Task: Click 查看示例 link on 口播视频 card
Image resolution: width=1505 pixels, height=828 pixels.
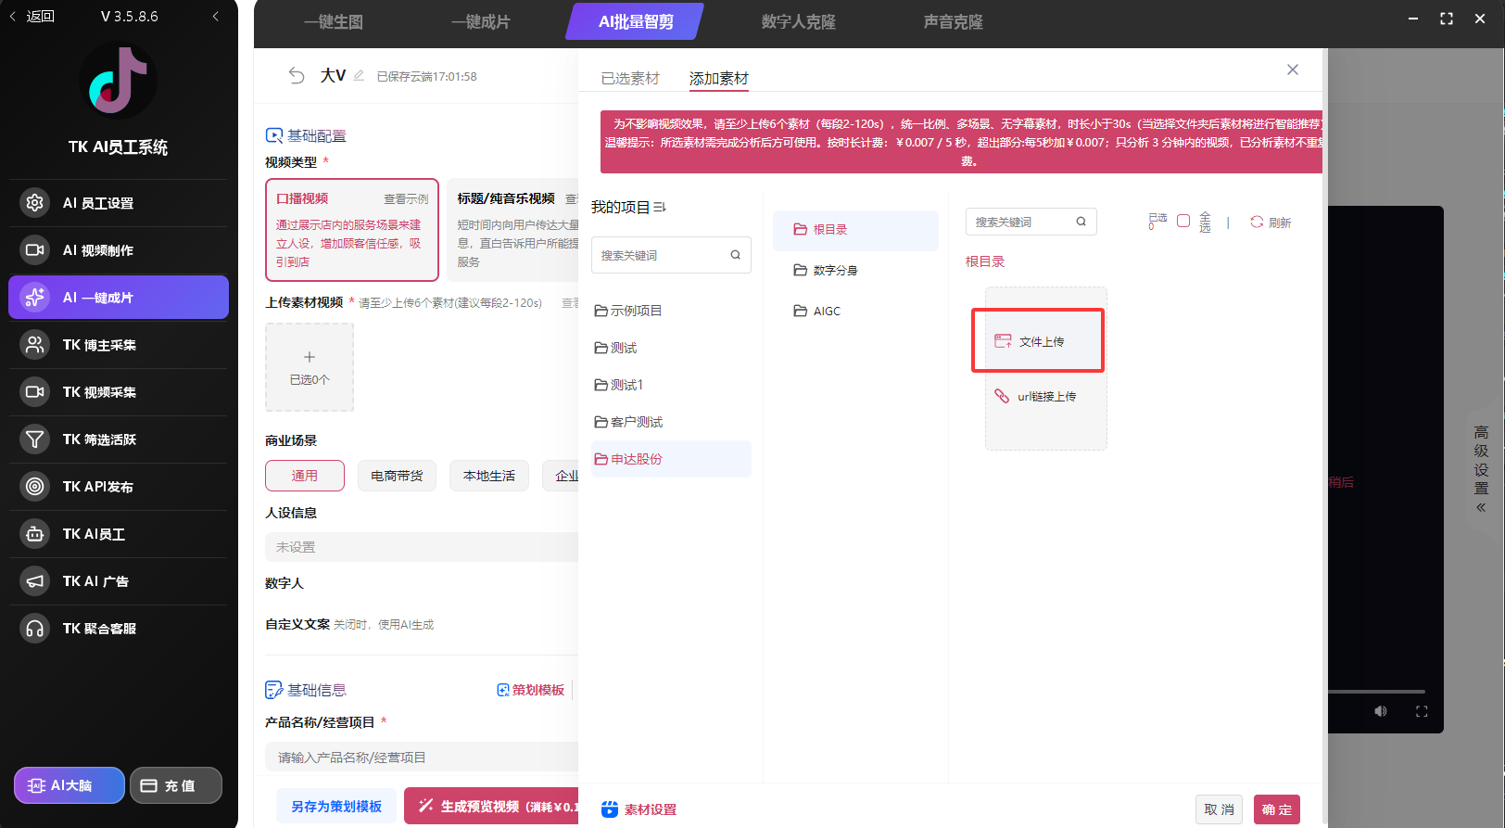Action: (406, 199)
